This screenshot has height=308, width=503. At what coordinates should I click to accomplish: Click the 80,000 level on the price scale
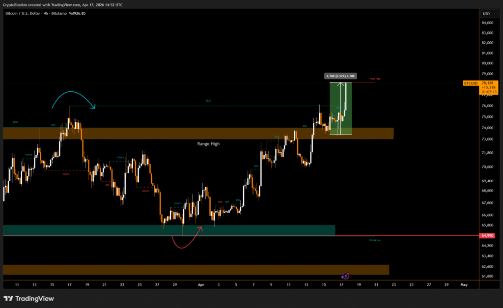[487, 63]
